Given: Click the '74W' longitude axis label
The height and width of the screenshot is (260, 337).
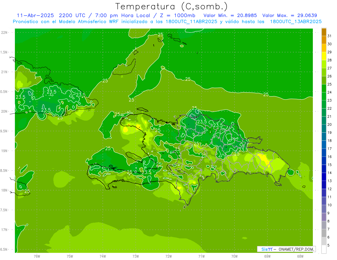Looking at the screenshot, I should point(103,256).
